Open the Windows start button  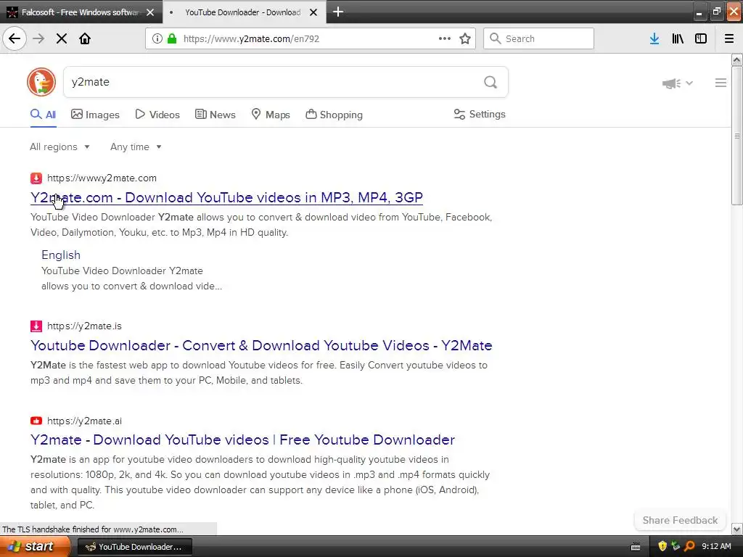tap(34, 547)
